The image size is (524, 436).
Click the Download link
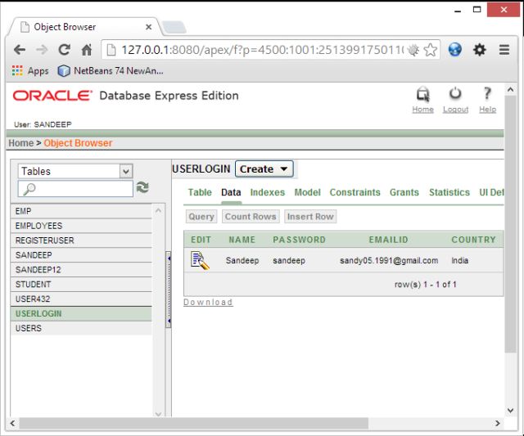point(208,302)
